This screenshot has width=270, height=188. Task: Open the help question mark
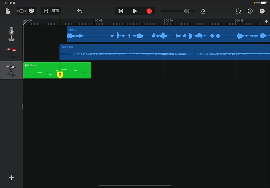pos(262,11)
